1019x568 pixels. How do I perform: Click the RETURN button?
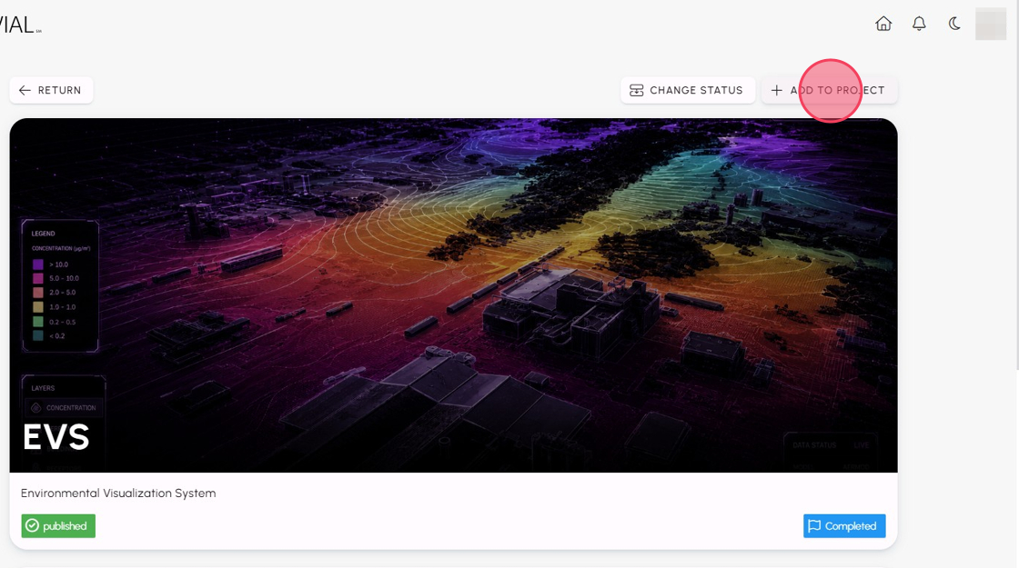click(51, 90)
